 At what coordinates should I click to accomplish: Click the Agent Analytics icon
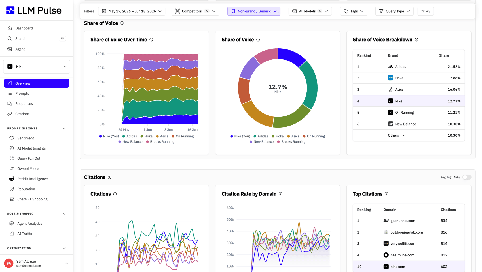click(x=12, y=223)
